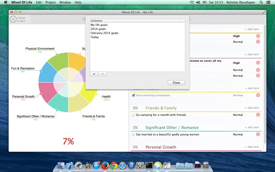Open the Wheel Of Life app menu
Image resolution: width=275 pixels, height=172 pixels.
22,2
